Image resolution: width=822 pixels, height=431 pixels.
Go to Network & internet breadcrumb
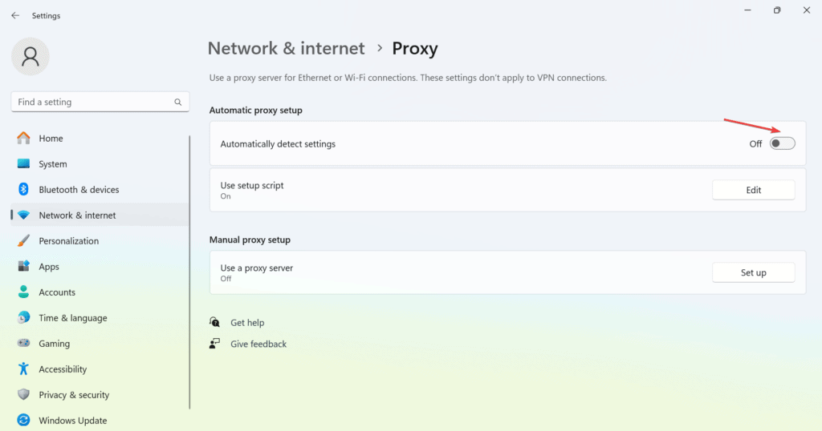pos(286,48)
